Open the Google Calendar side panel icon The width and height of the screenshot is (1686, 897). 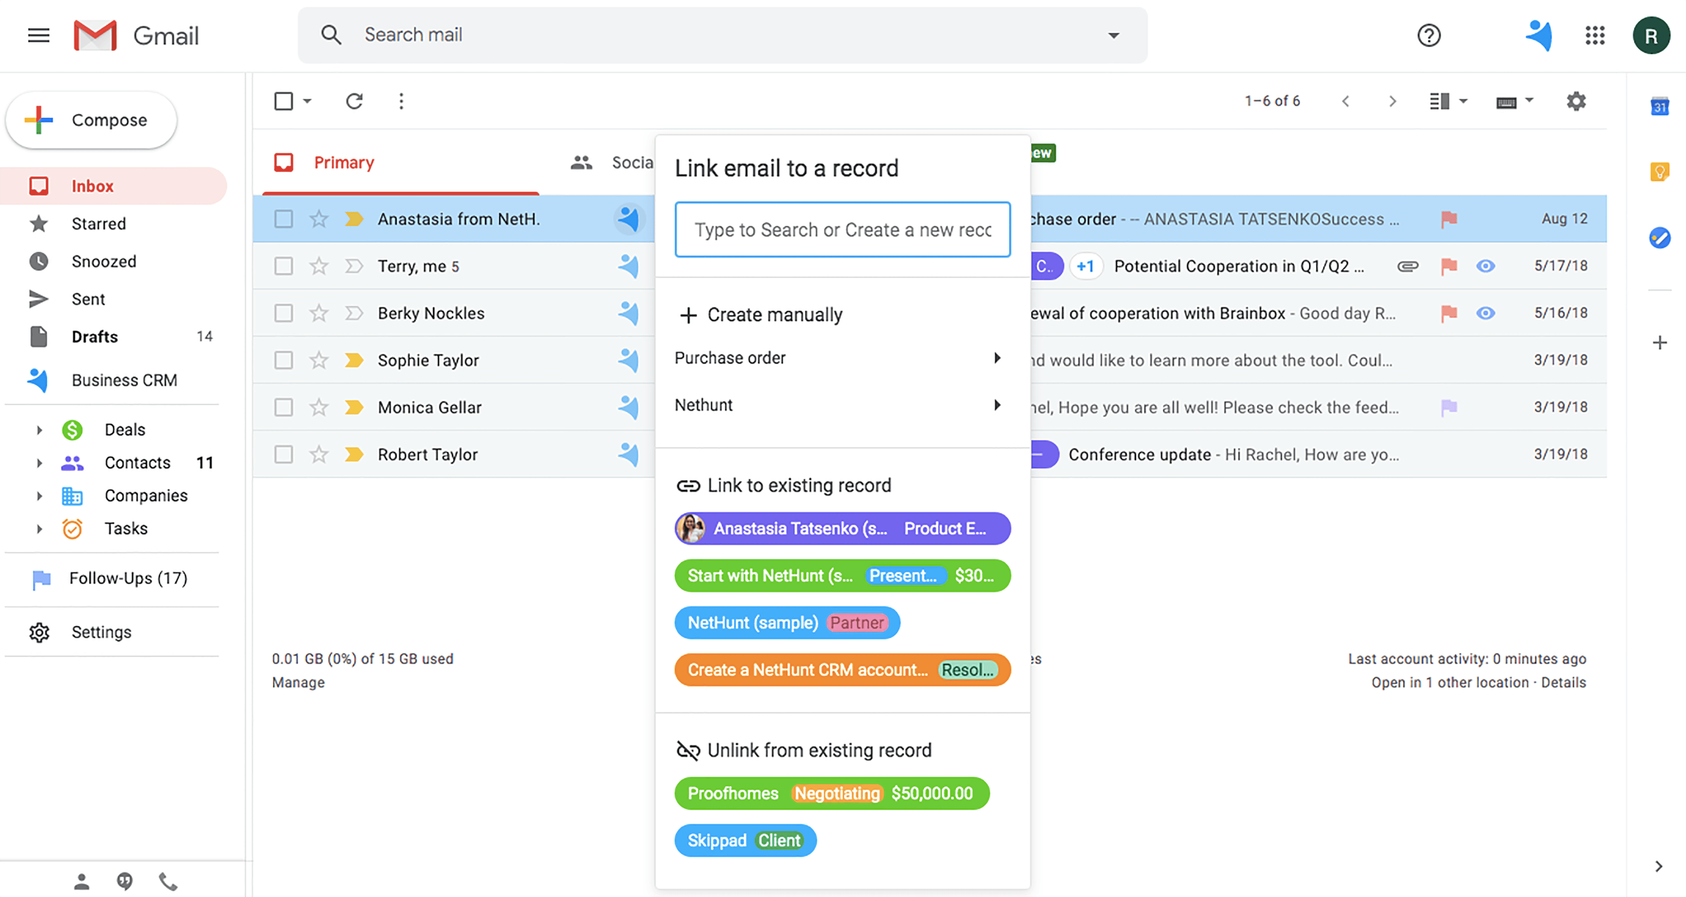coord(1659,106)
